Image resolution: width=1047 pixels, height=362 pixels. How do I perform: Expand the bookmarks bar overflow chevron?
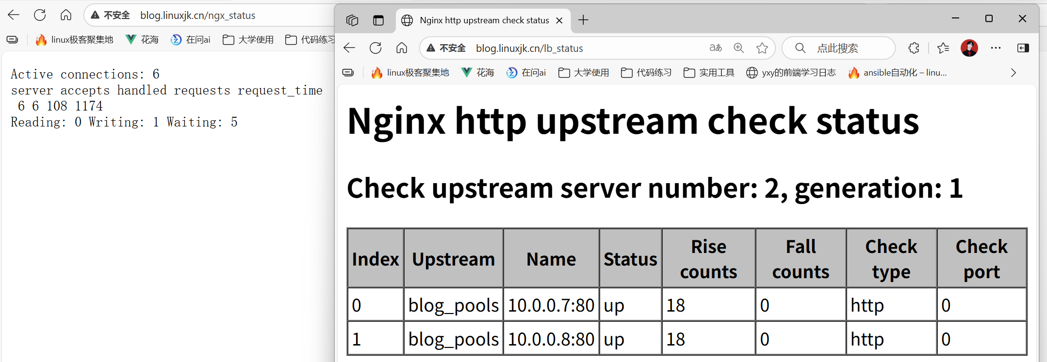1013,73
